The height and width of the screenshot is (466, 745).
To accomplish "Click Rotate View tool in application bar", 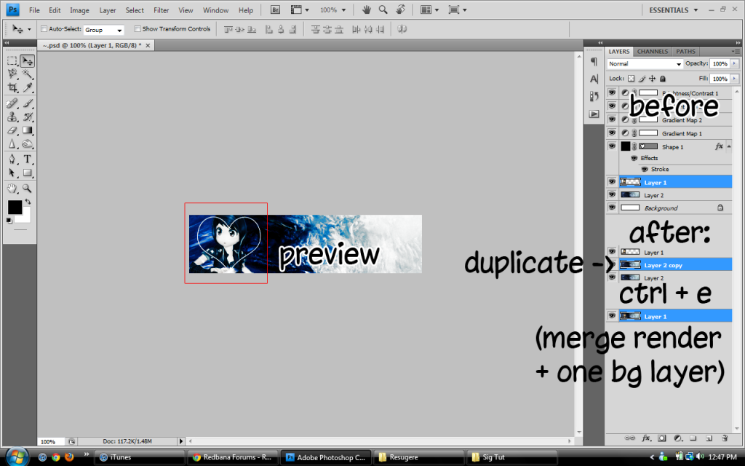I will click(x=401, y=9).
